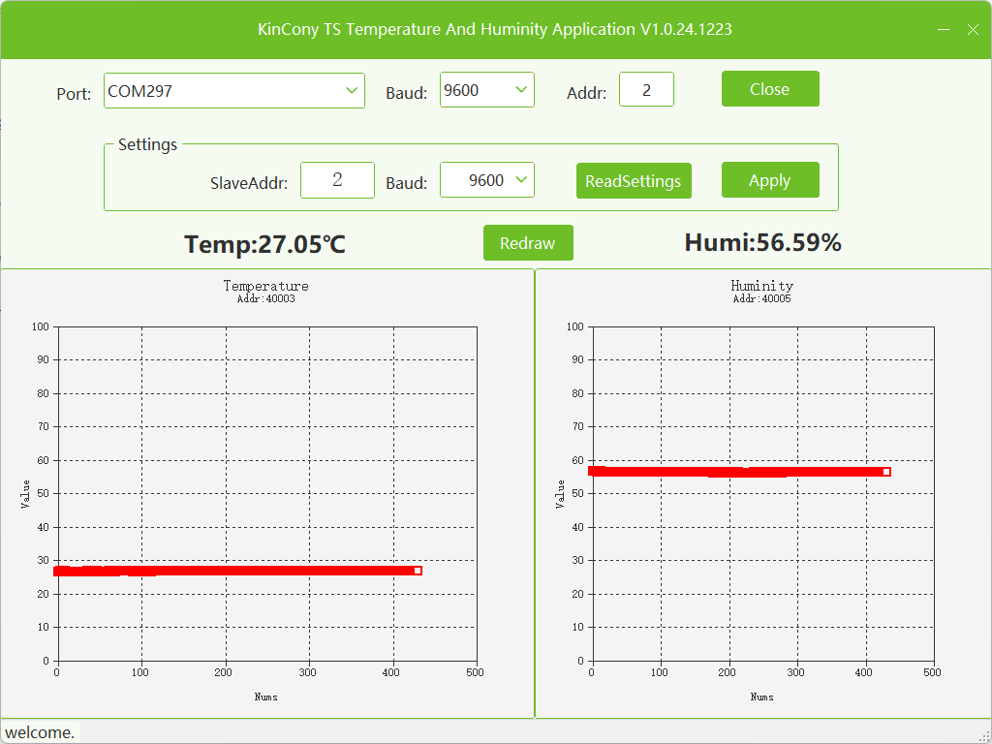
Task: Click the welcome status bar message
Action: [40, 732]
